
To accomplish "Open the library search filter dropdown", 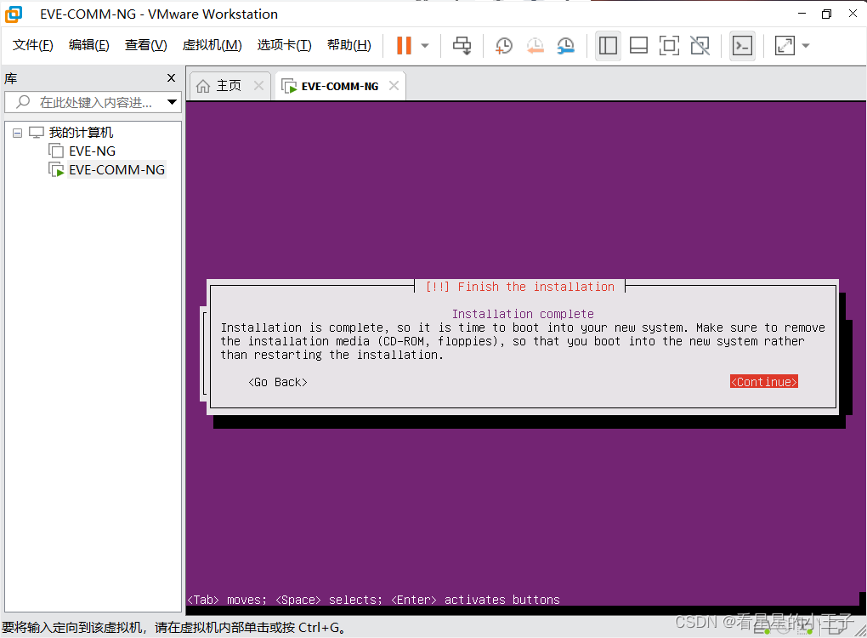I will tap(172, 102).
